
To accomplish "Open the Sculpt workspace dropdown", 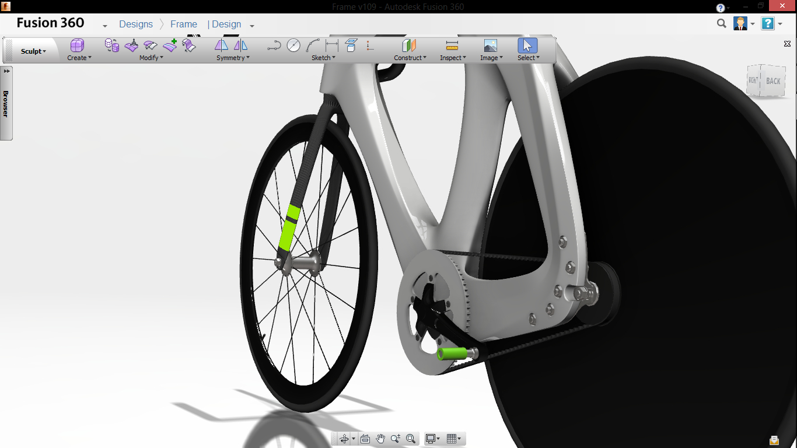I will [x=33, y=51].
